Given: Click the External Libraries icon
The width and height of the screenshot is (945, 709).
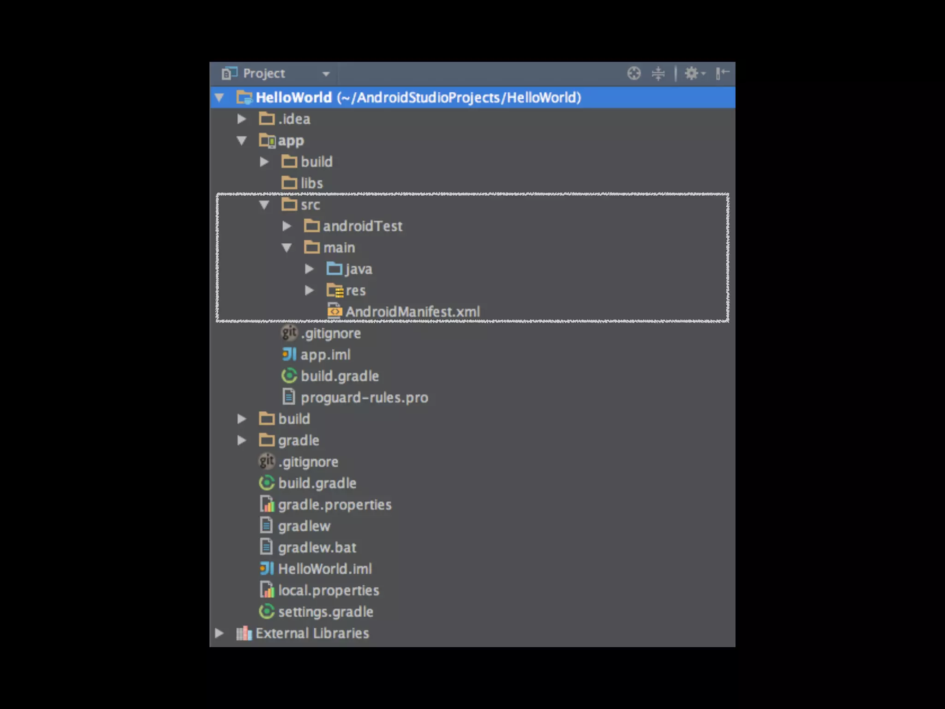Looking at the screenshot, I should click(244, 633).
